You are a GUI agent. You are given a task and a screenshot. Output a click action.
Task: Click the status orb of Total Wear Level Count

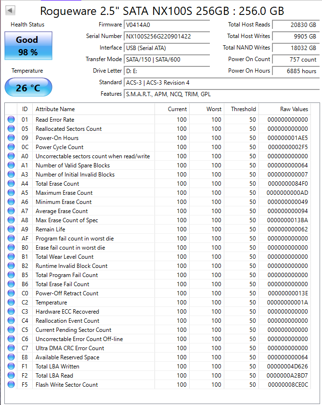[11, 256]
